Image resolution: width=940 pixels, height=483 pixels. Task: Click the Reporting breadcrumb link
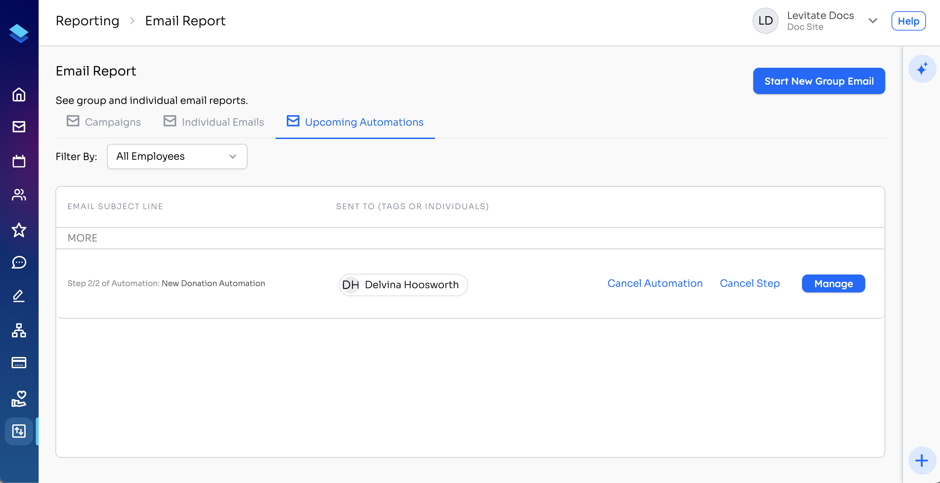(x=88, y=21)
